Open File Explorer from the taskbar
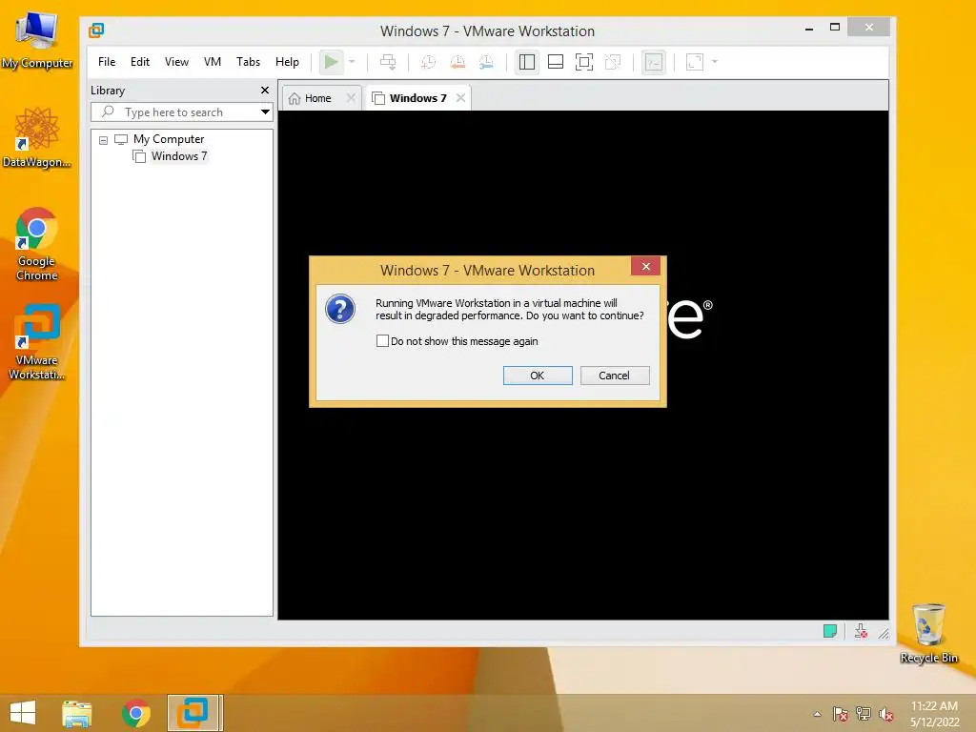The height and width of the screenshot is (732, 976). point(77,713)
